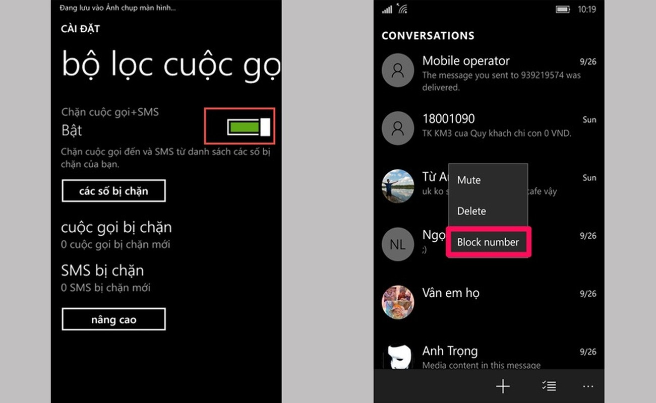Open the 18001090 conversation
The height and width of the screenshot is (403, 656).
click(x=489, y=127)
